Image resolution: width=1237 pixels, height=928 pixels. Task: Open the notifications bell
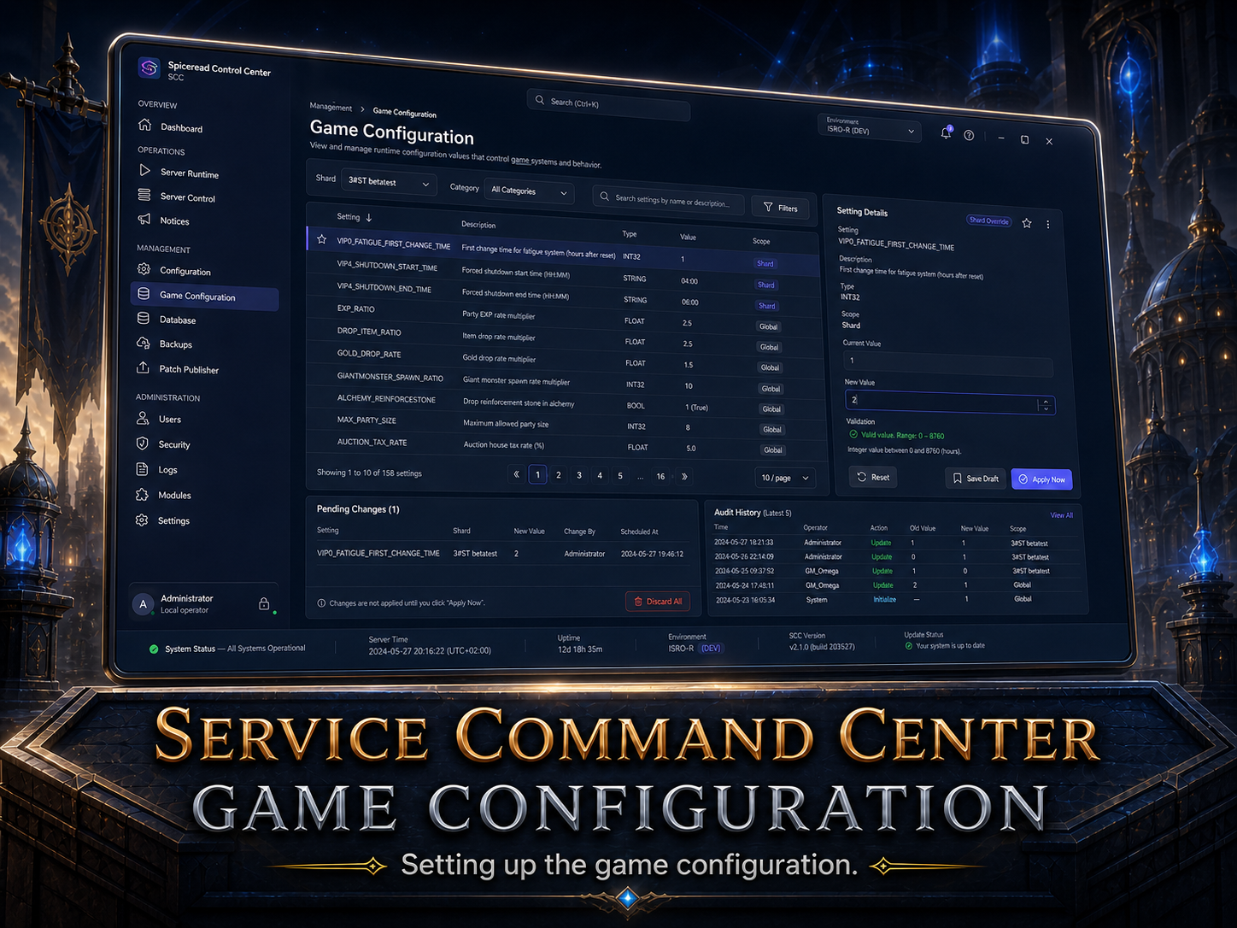[x=946, y=133]
